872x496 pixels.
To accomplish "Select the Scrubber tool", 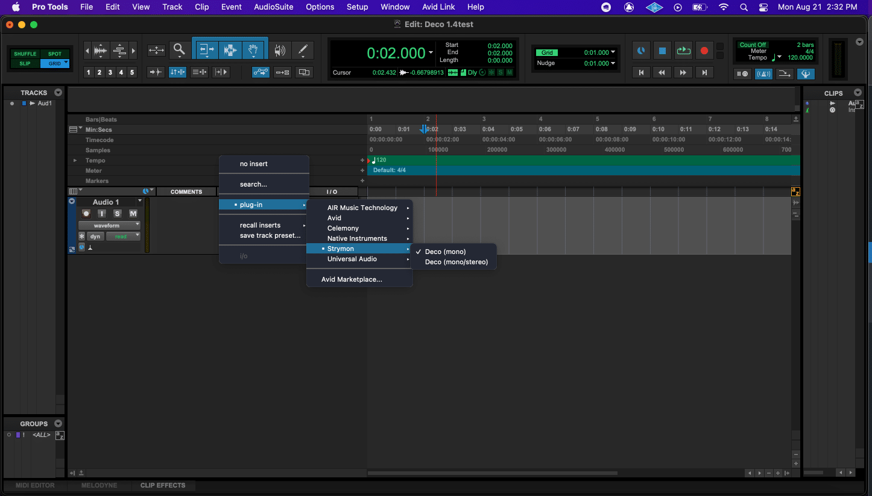I will click(280, 50).
